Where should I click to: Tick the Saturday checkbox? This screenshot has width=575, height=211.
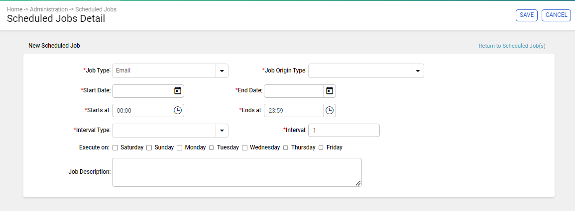tap(115, 148)
